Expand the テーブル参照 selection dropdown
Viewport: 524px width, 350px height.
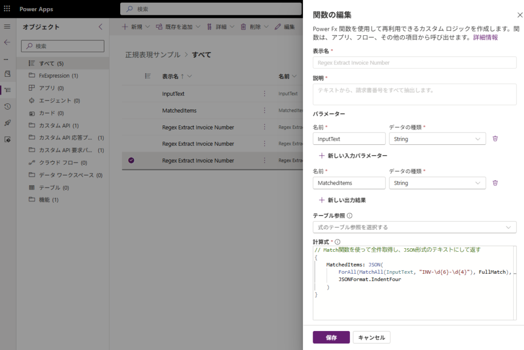point(414,227)
